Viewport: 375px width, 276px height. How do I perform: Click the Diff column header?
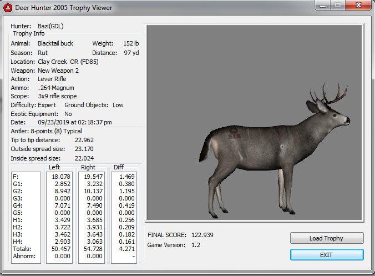(119, 167)
